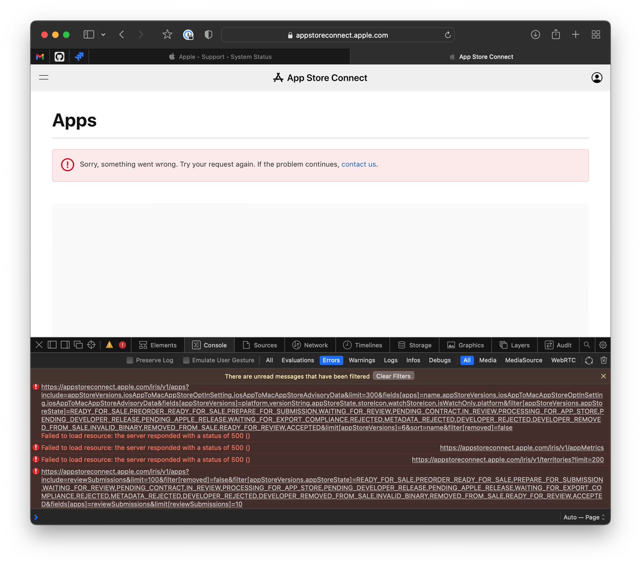Open the pinned Gmail tab
Viewport: 641px width, 565px height.
pyautogui.click(x=40, y=57)
